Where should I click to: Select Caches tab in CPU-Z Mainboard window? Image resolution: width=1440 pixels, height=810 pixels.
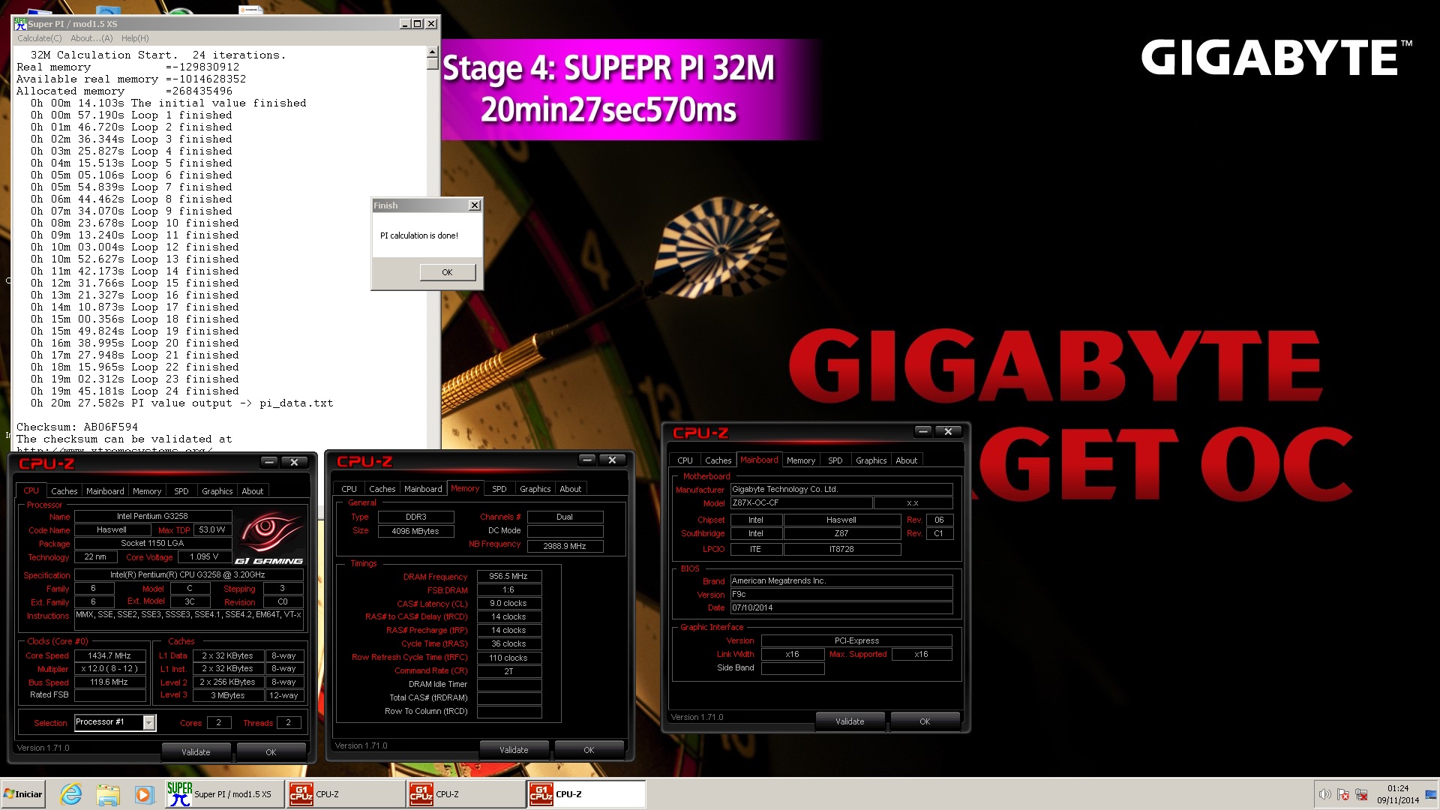[718, 460]
